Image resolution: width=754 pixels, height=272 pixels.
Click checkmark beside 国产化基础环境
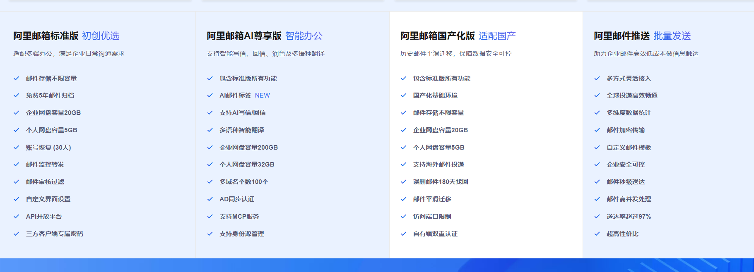(404, 95)
